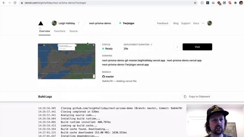Switch to the Functions tab
Image resolution: width=244 pixels, height=137 pixels.
60,31
